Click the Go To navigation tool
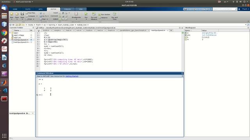The width and height of the screenshot is (250, 140). click(x=43, y=16)
